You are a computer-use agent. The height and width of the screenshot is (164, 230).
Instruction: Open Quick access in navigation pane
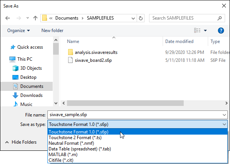click(30, 47)
